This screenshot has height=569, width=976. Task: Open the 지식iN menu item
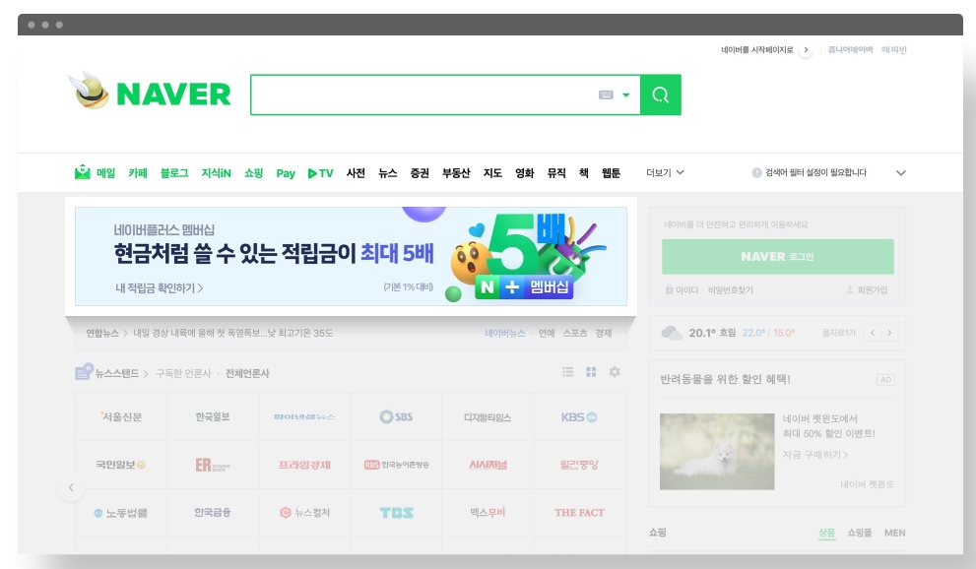coord(216,173)
